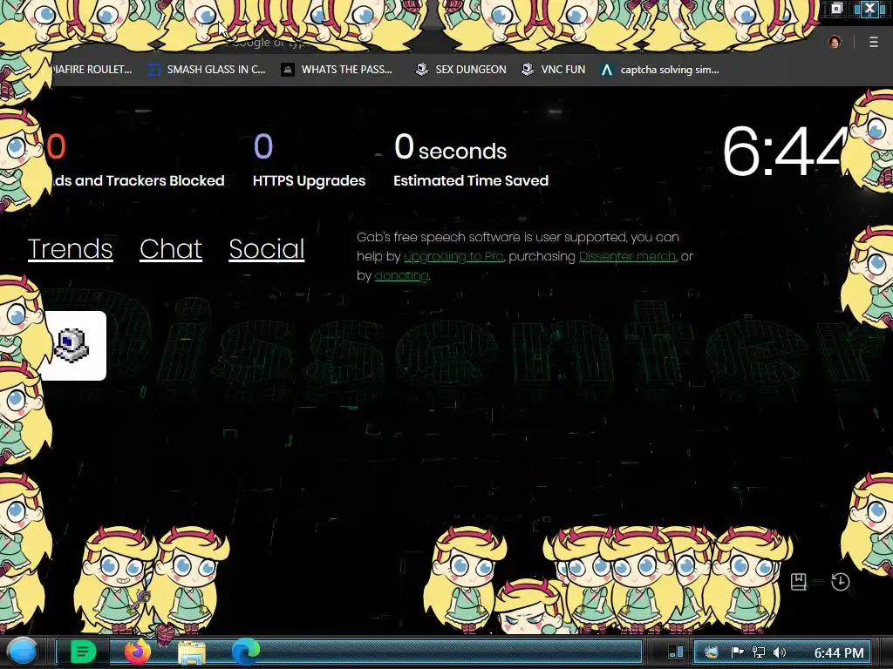Click the colorful first system tray icon
This screenshot has height=669, width=893.
[710, 652]
